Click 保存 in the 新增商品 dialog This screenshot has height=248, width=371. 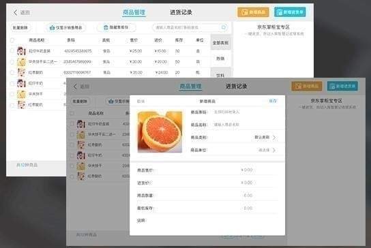(x=273, y=101)
